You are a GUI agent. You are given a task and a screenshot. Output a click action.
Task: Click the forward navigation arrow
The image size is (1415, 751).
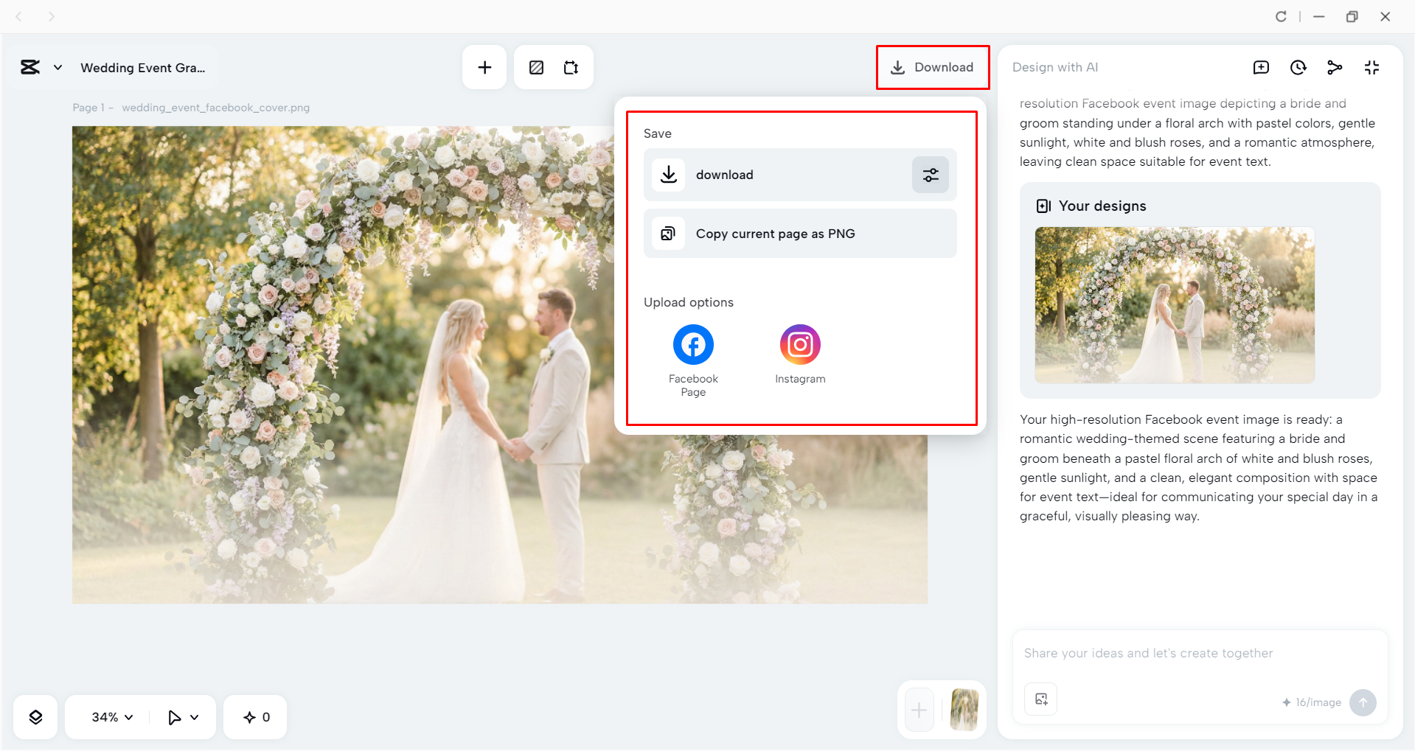(52, 16)
